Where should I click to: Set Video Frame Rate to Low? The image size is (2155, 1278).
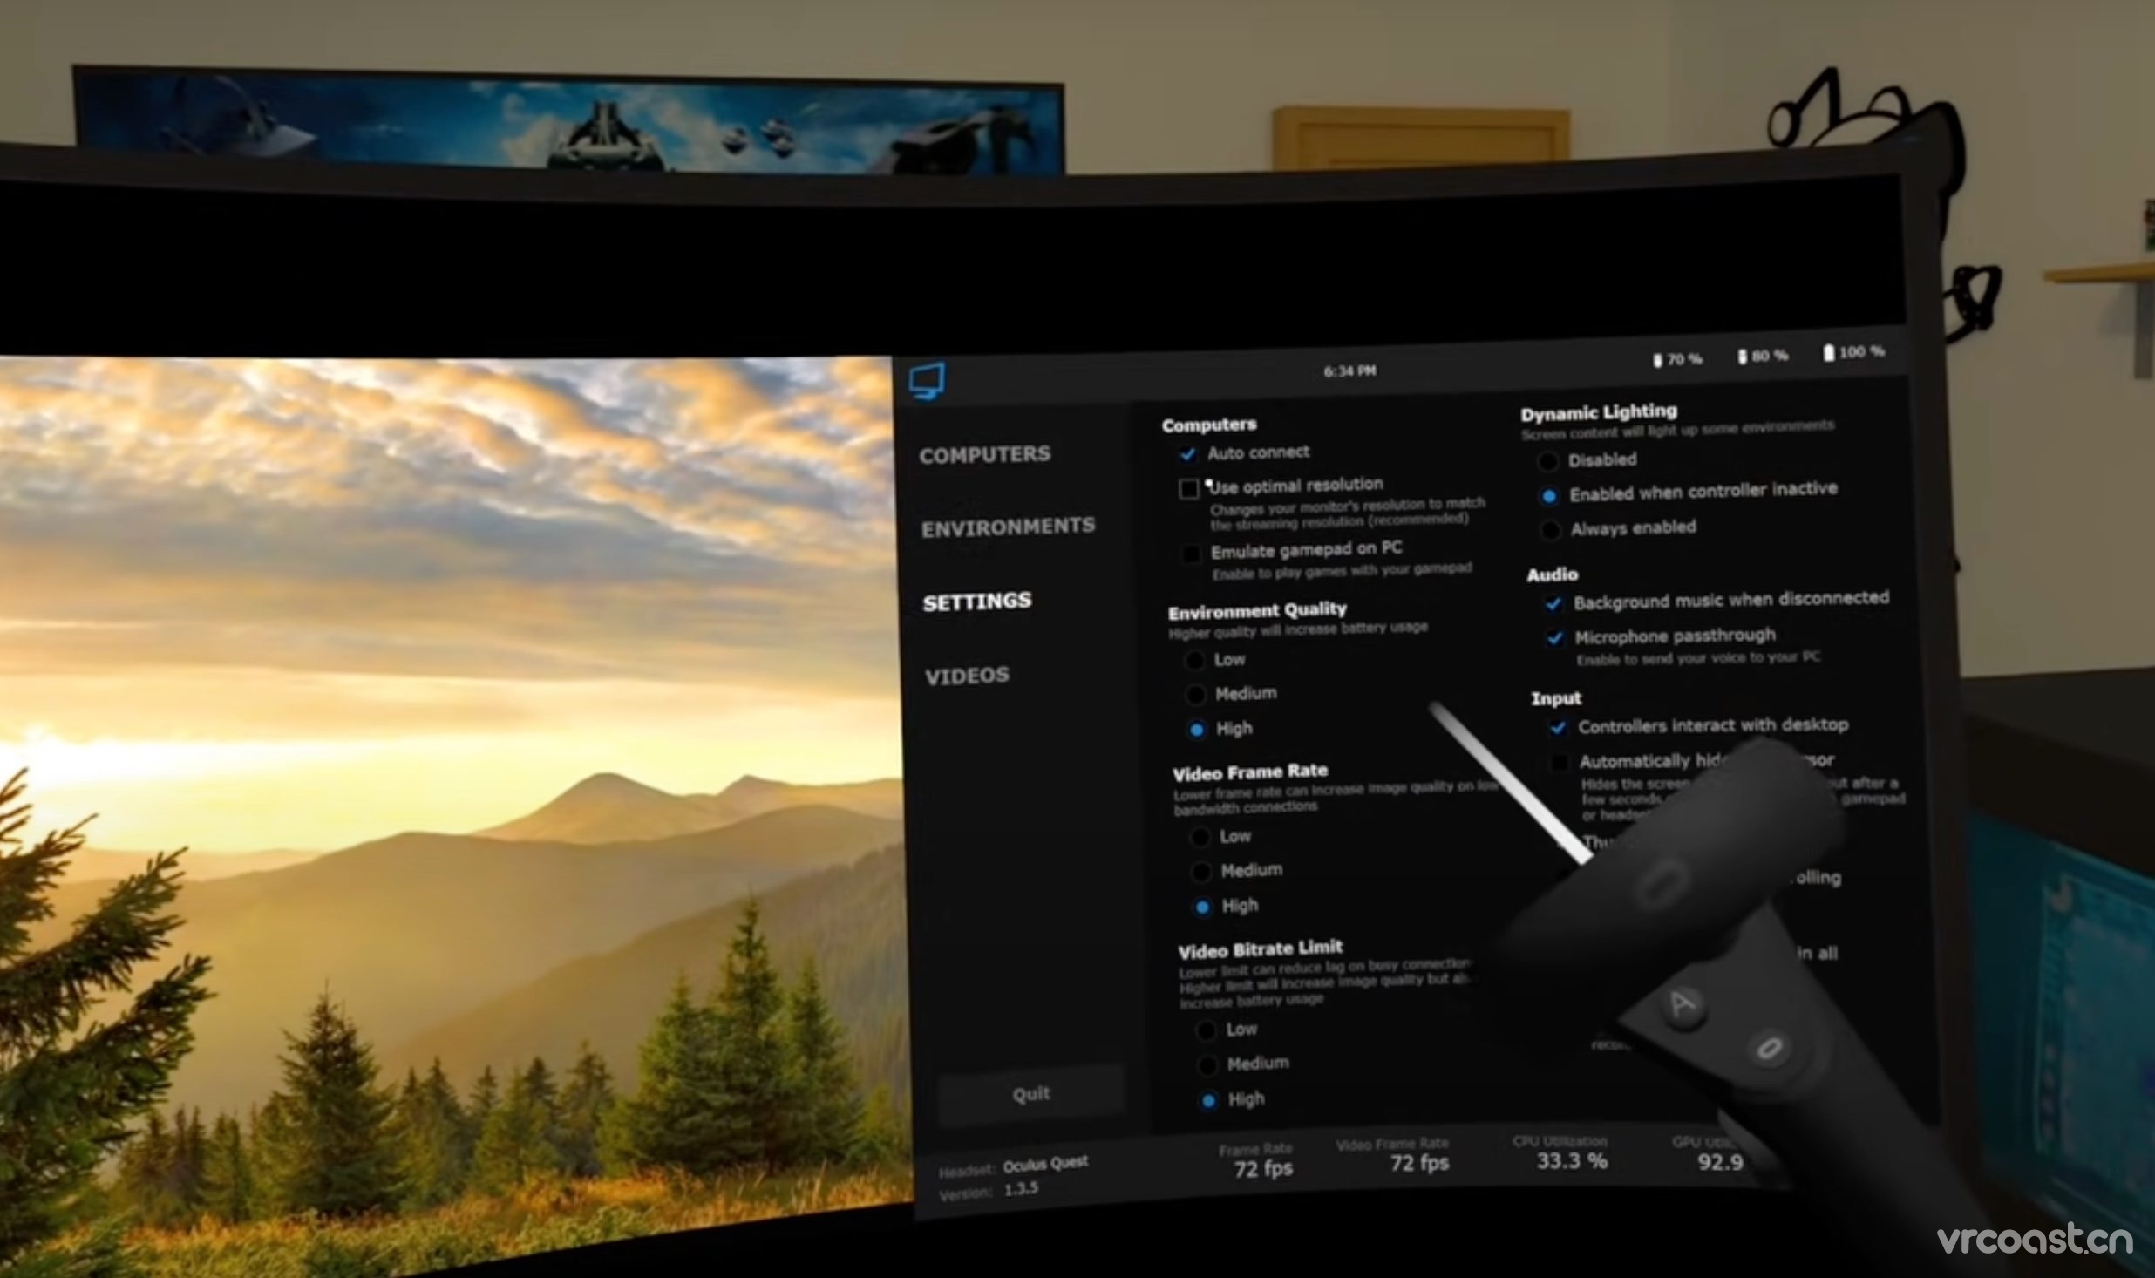click(x=1200, y=838)
